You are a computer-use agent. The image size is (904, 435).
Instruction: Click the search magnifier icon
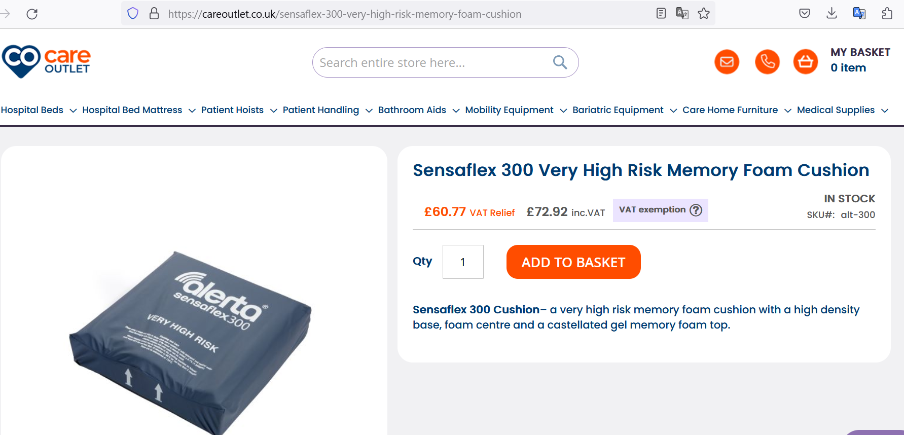coord(560,62)
